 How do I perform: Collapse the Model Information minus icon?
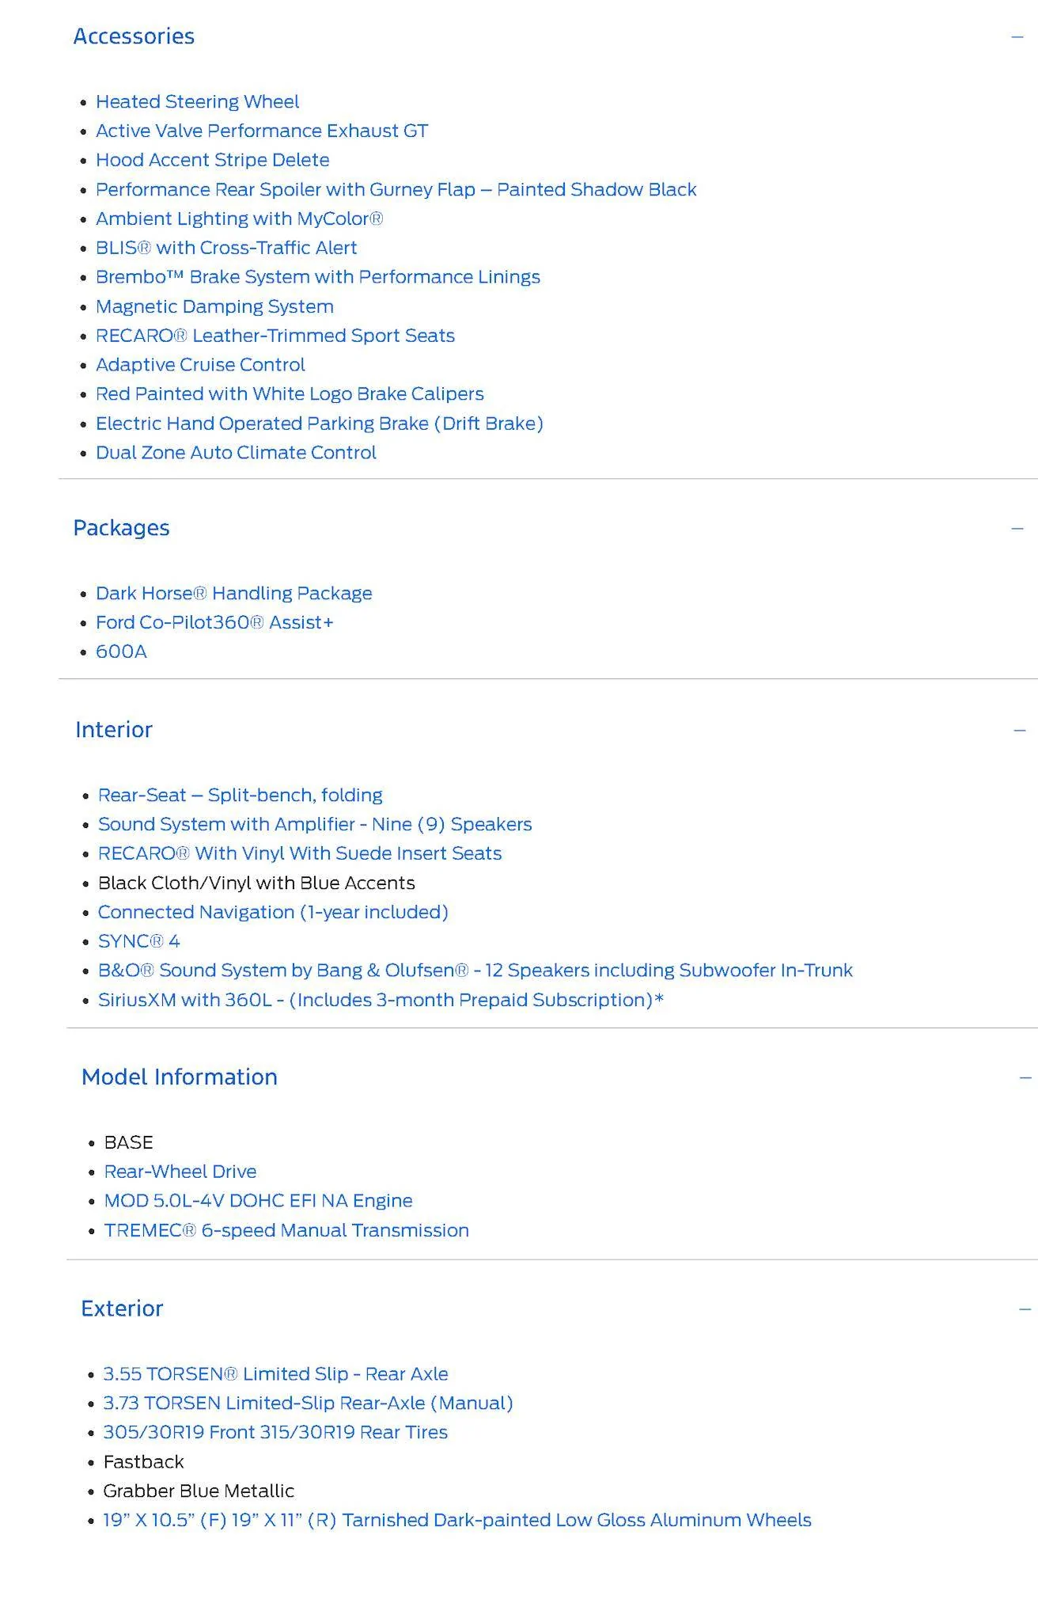pyautogui.click(x=1025, y=1077)
